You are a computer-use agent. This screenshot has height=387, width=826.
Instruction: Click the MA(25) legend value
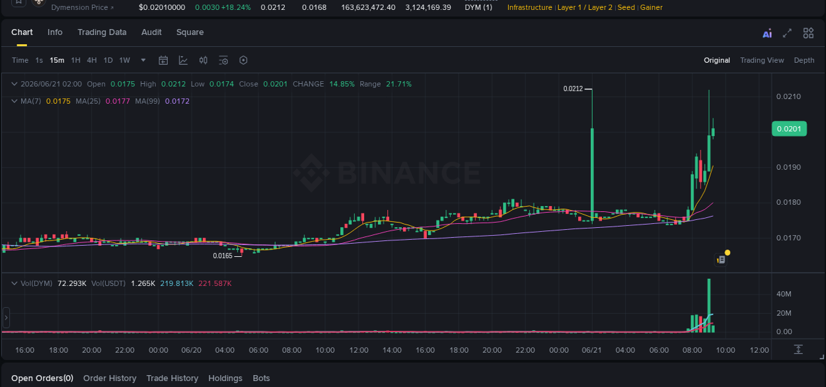point(117,101)
